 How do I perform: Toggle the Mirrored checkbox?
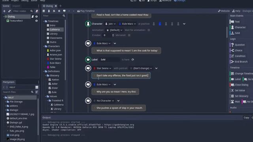129,35
